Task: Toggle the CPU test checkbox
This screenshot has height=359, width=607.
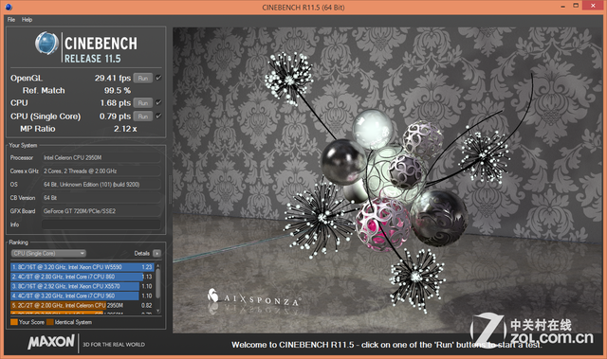Action: point(158,102)
